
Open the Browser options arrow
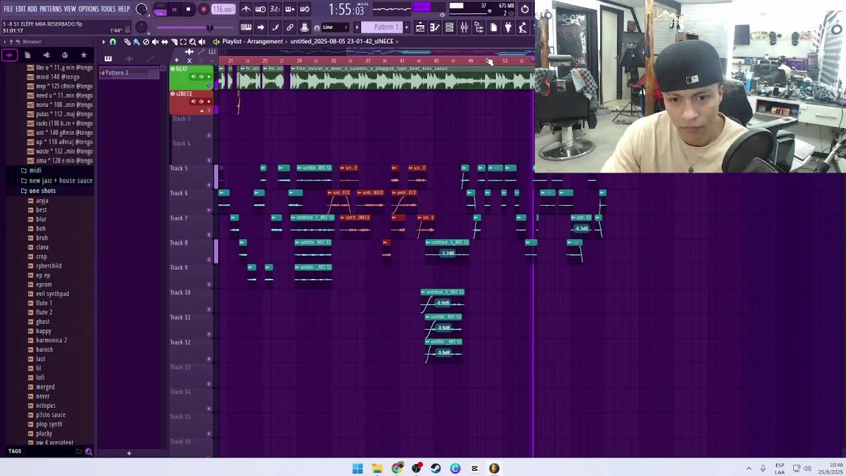pyautogui.click(x=4, y=42)
